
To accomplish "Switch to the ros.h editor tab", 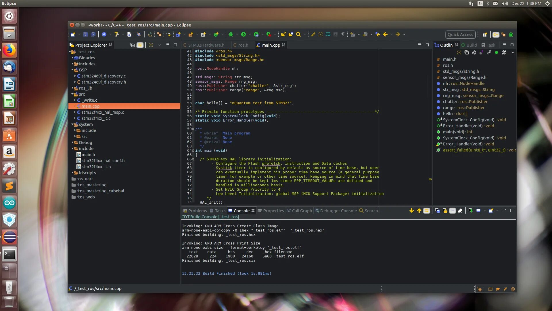I will coord(243,45).
